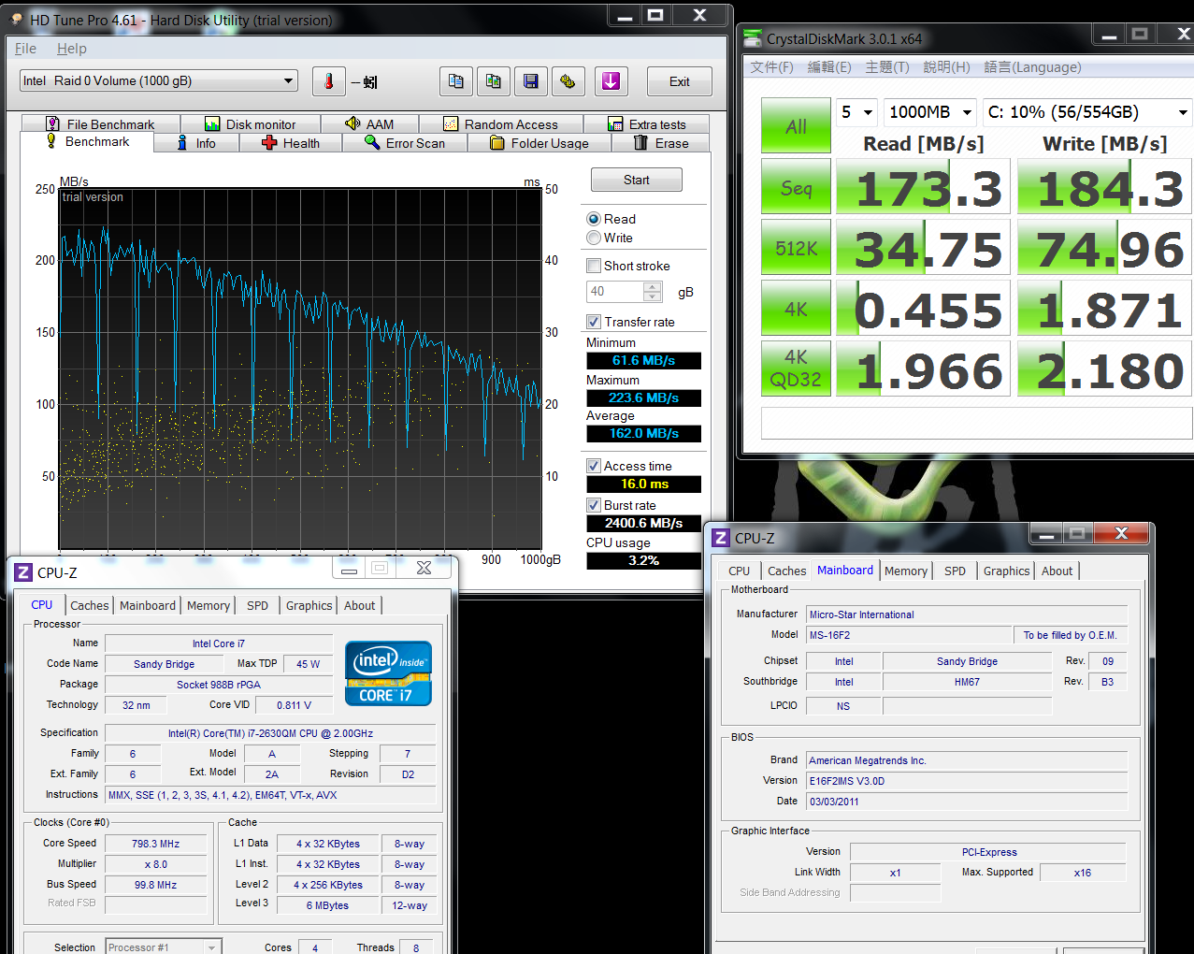Image resolution: width=1194 pixels, height=954 pixels.
Task: Switch to the Error Scan tab
Action: (405, 143)
